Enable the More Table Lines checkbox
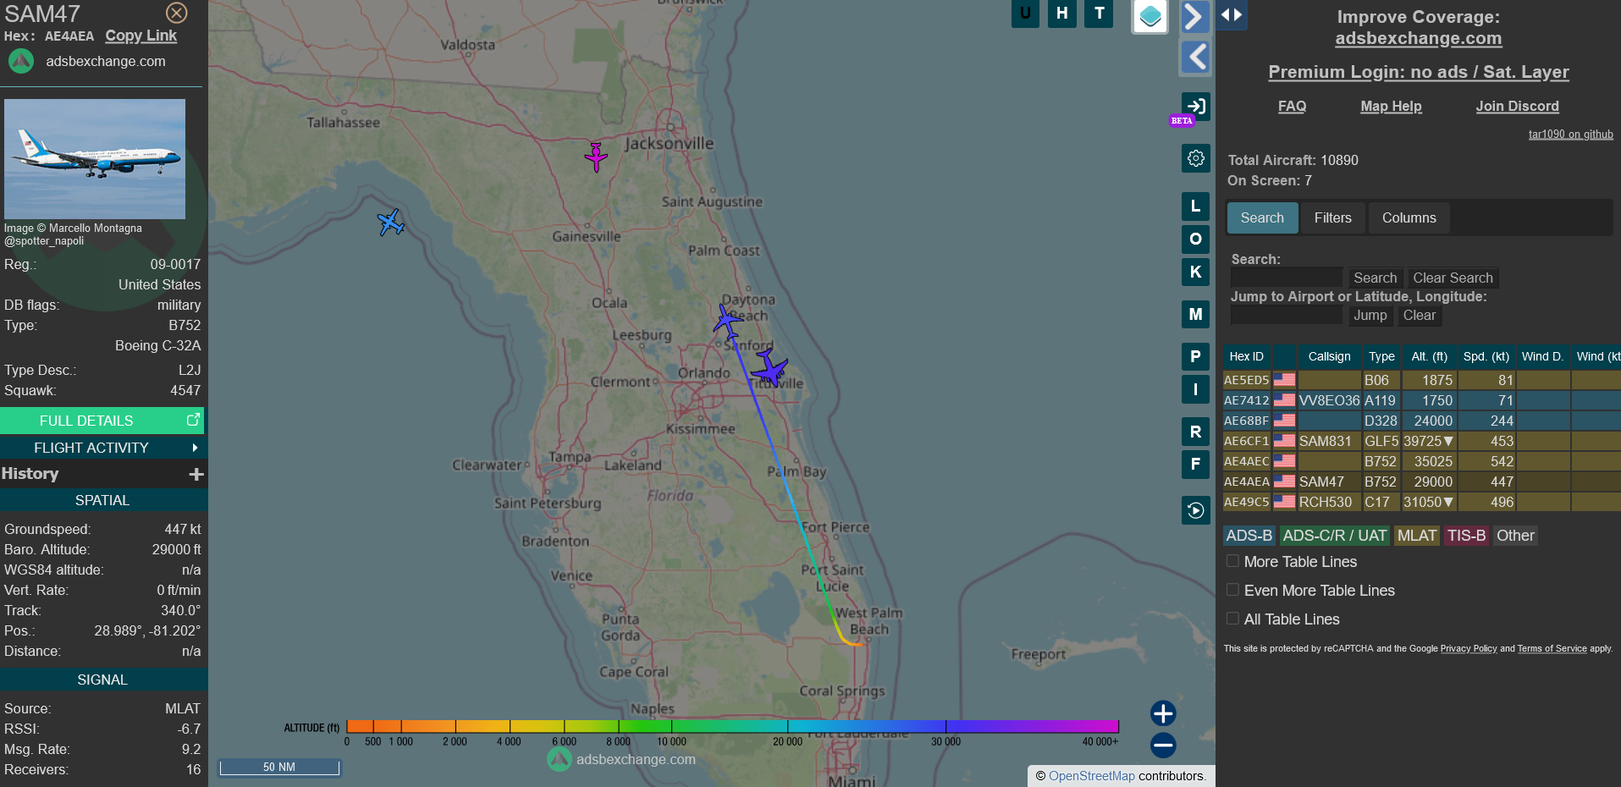Screen dimensions: 1621x787 (1233, 561)
